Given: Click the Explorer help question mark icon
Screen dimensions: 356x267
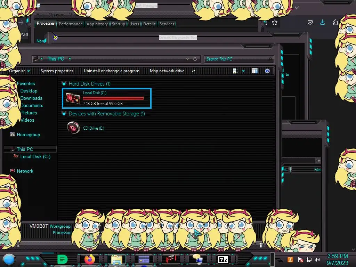Looking at the screenshot, I should [x=267, y=71].
